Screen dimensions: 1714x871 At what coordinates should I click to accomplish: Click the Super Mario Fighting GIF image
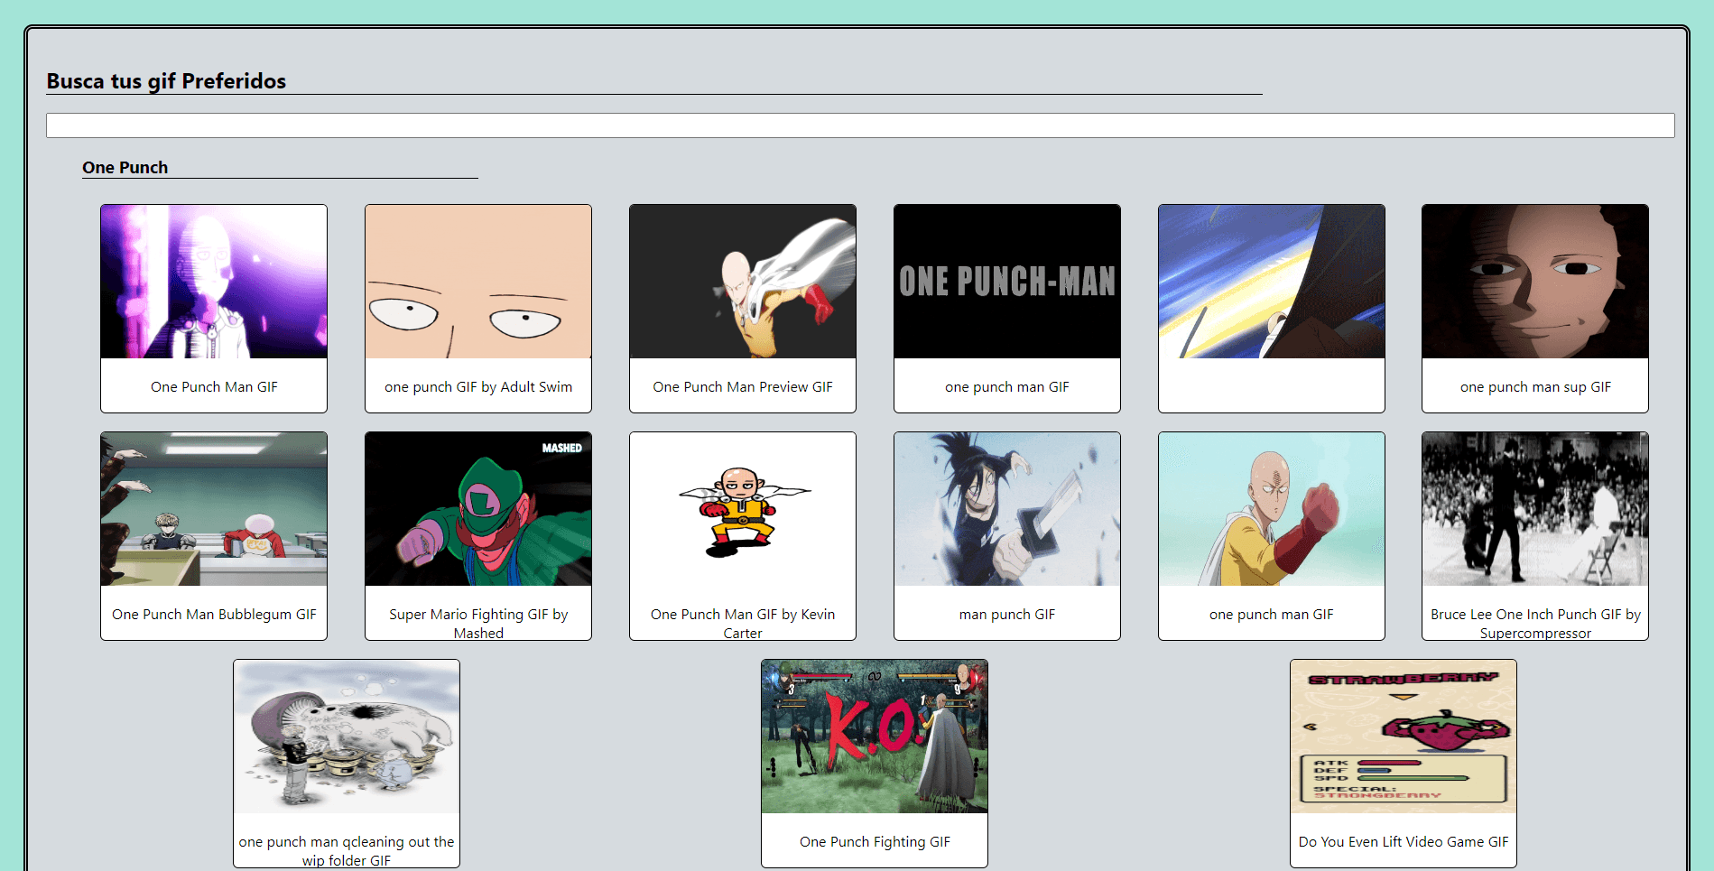tap(478, 509)
